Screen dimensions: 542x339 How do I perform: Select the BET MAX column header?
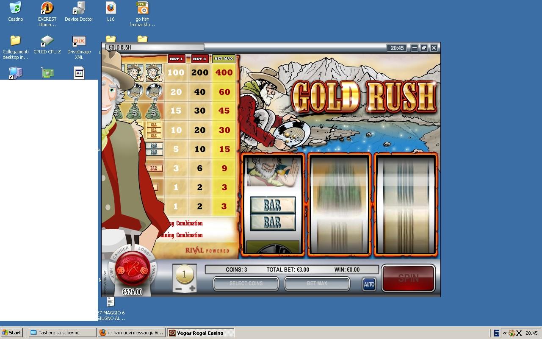click(224, 59)
